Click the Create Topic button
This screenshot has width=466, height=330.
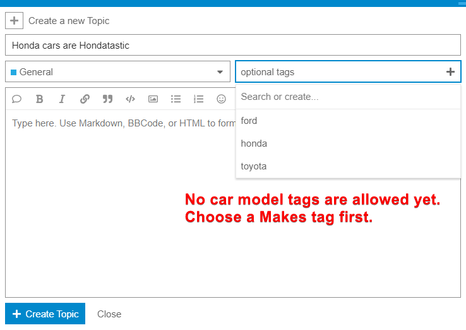coord(45,314)
